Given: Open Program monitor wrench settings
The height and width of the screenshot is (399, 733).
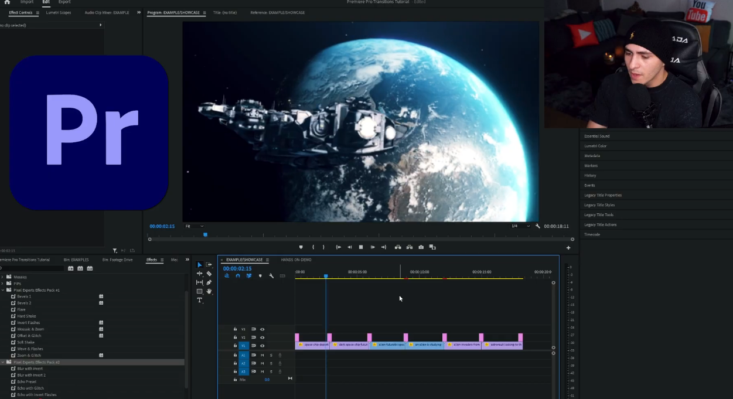Looking at the screenshot, I should click(538, 226).
